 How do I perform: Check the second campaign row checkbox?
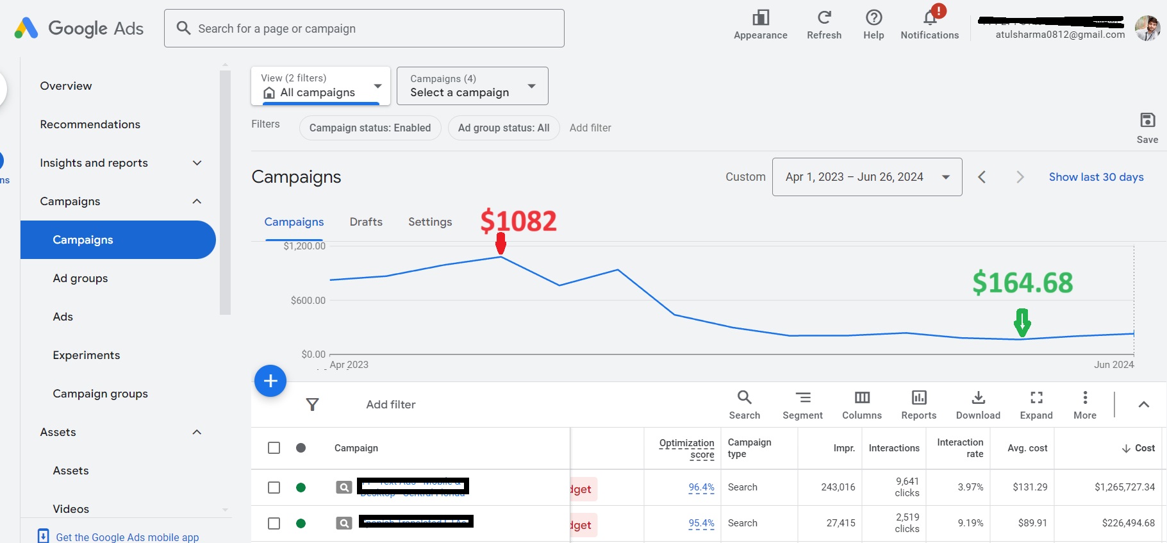pyautogui.click(x=274, y=523)
